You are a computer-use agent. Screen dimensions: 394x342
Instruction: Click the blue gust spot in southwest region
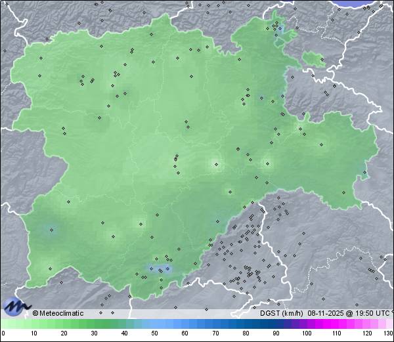coord(51,230)
